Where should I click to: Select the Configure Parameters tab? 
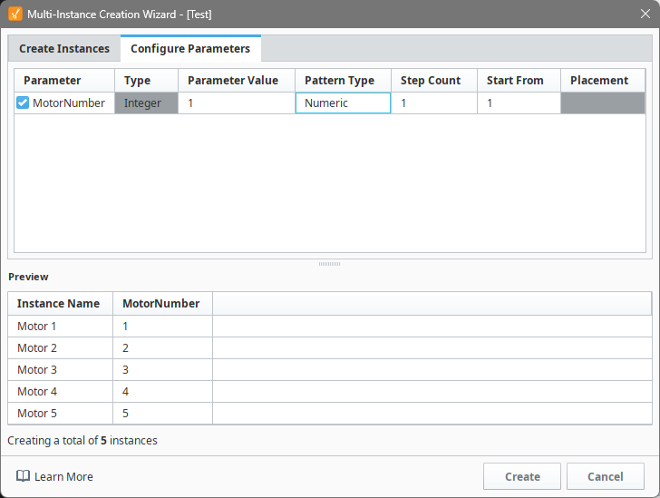pos(190,49)
